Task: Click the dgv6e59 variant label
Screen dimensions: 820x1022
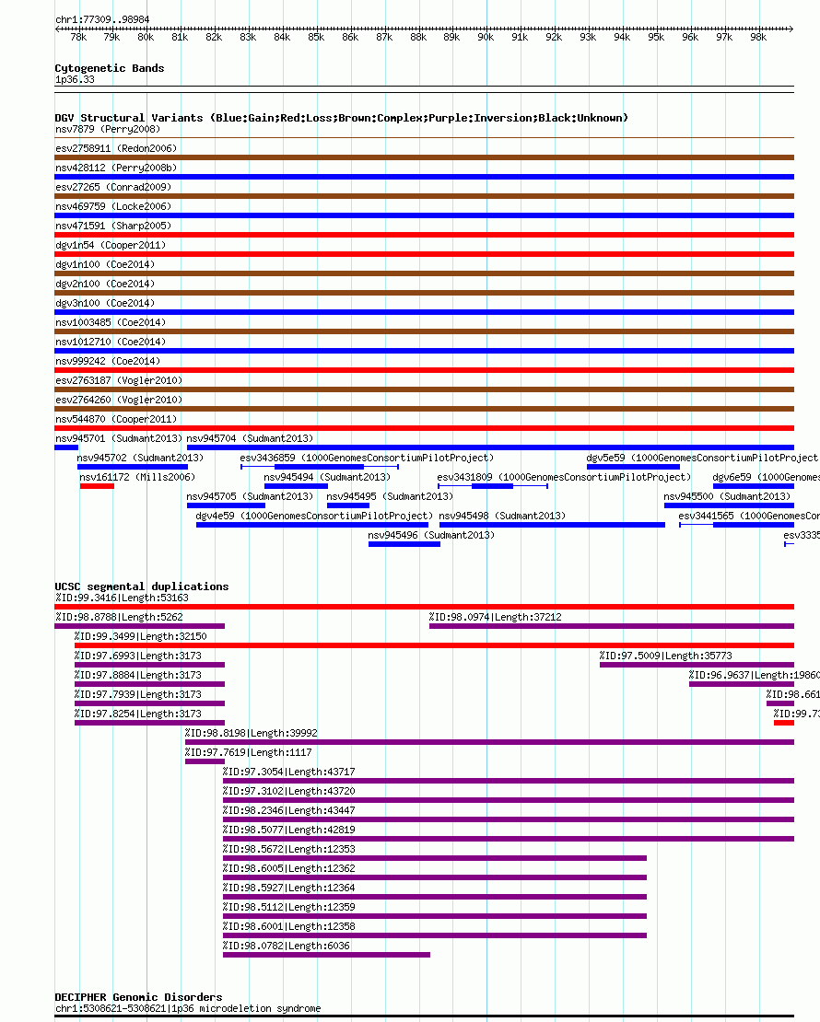Action: [x=766, y=477]
